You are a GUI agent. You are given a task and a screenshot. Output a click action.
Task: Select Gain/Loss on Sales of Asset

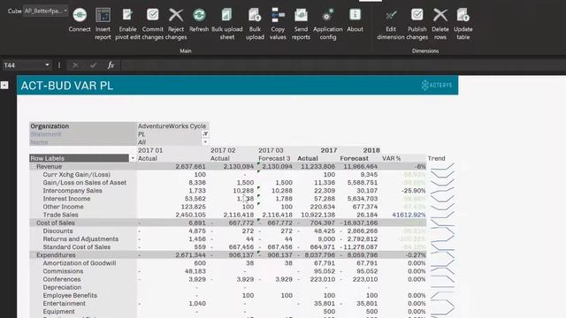[x=85, y=183]
